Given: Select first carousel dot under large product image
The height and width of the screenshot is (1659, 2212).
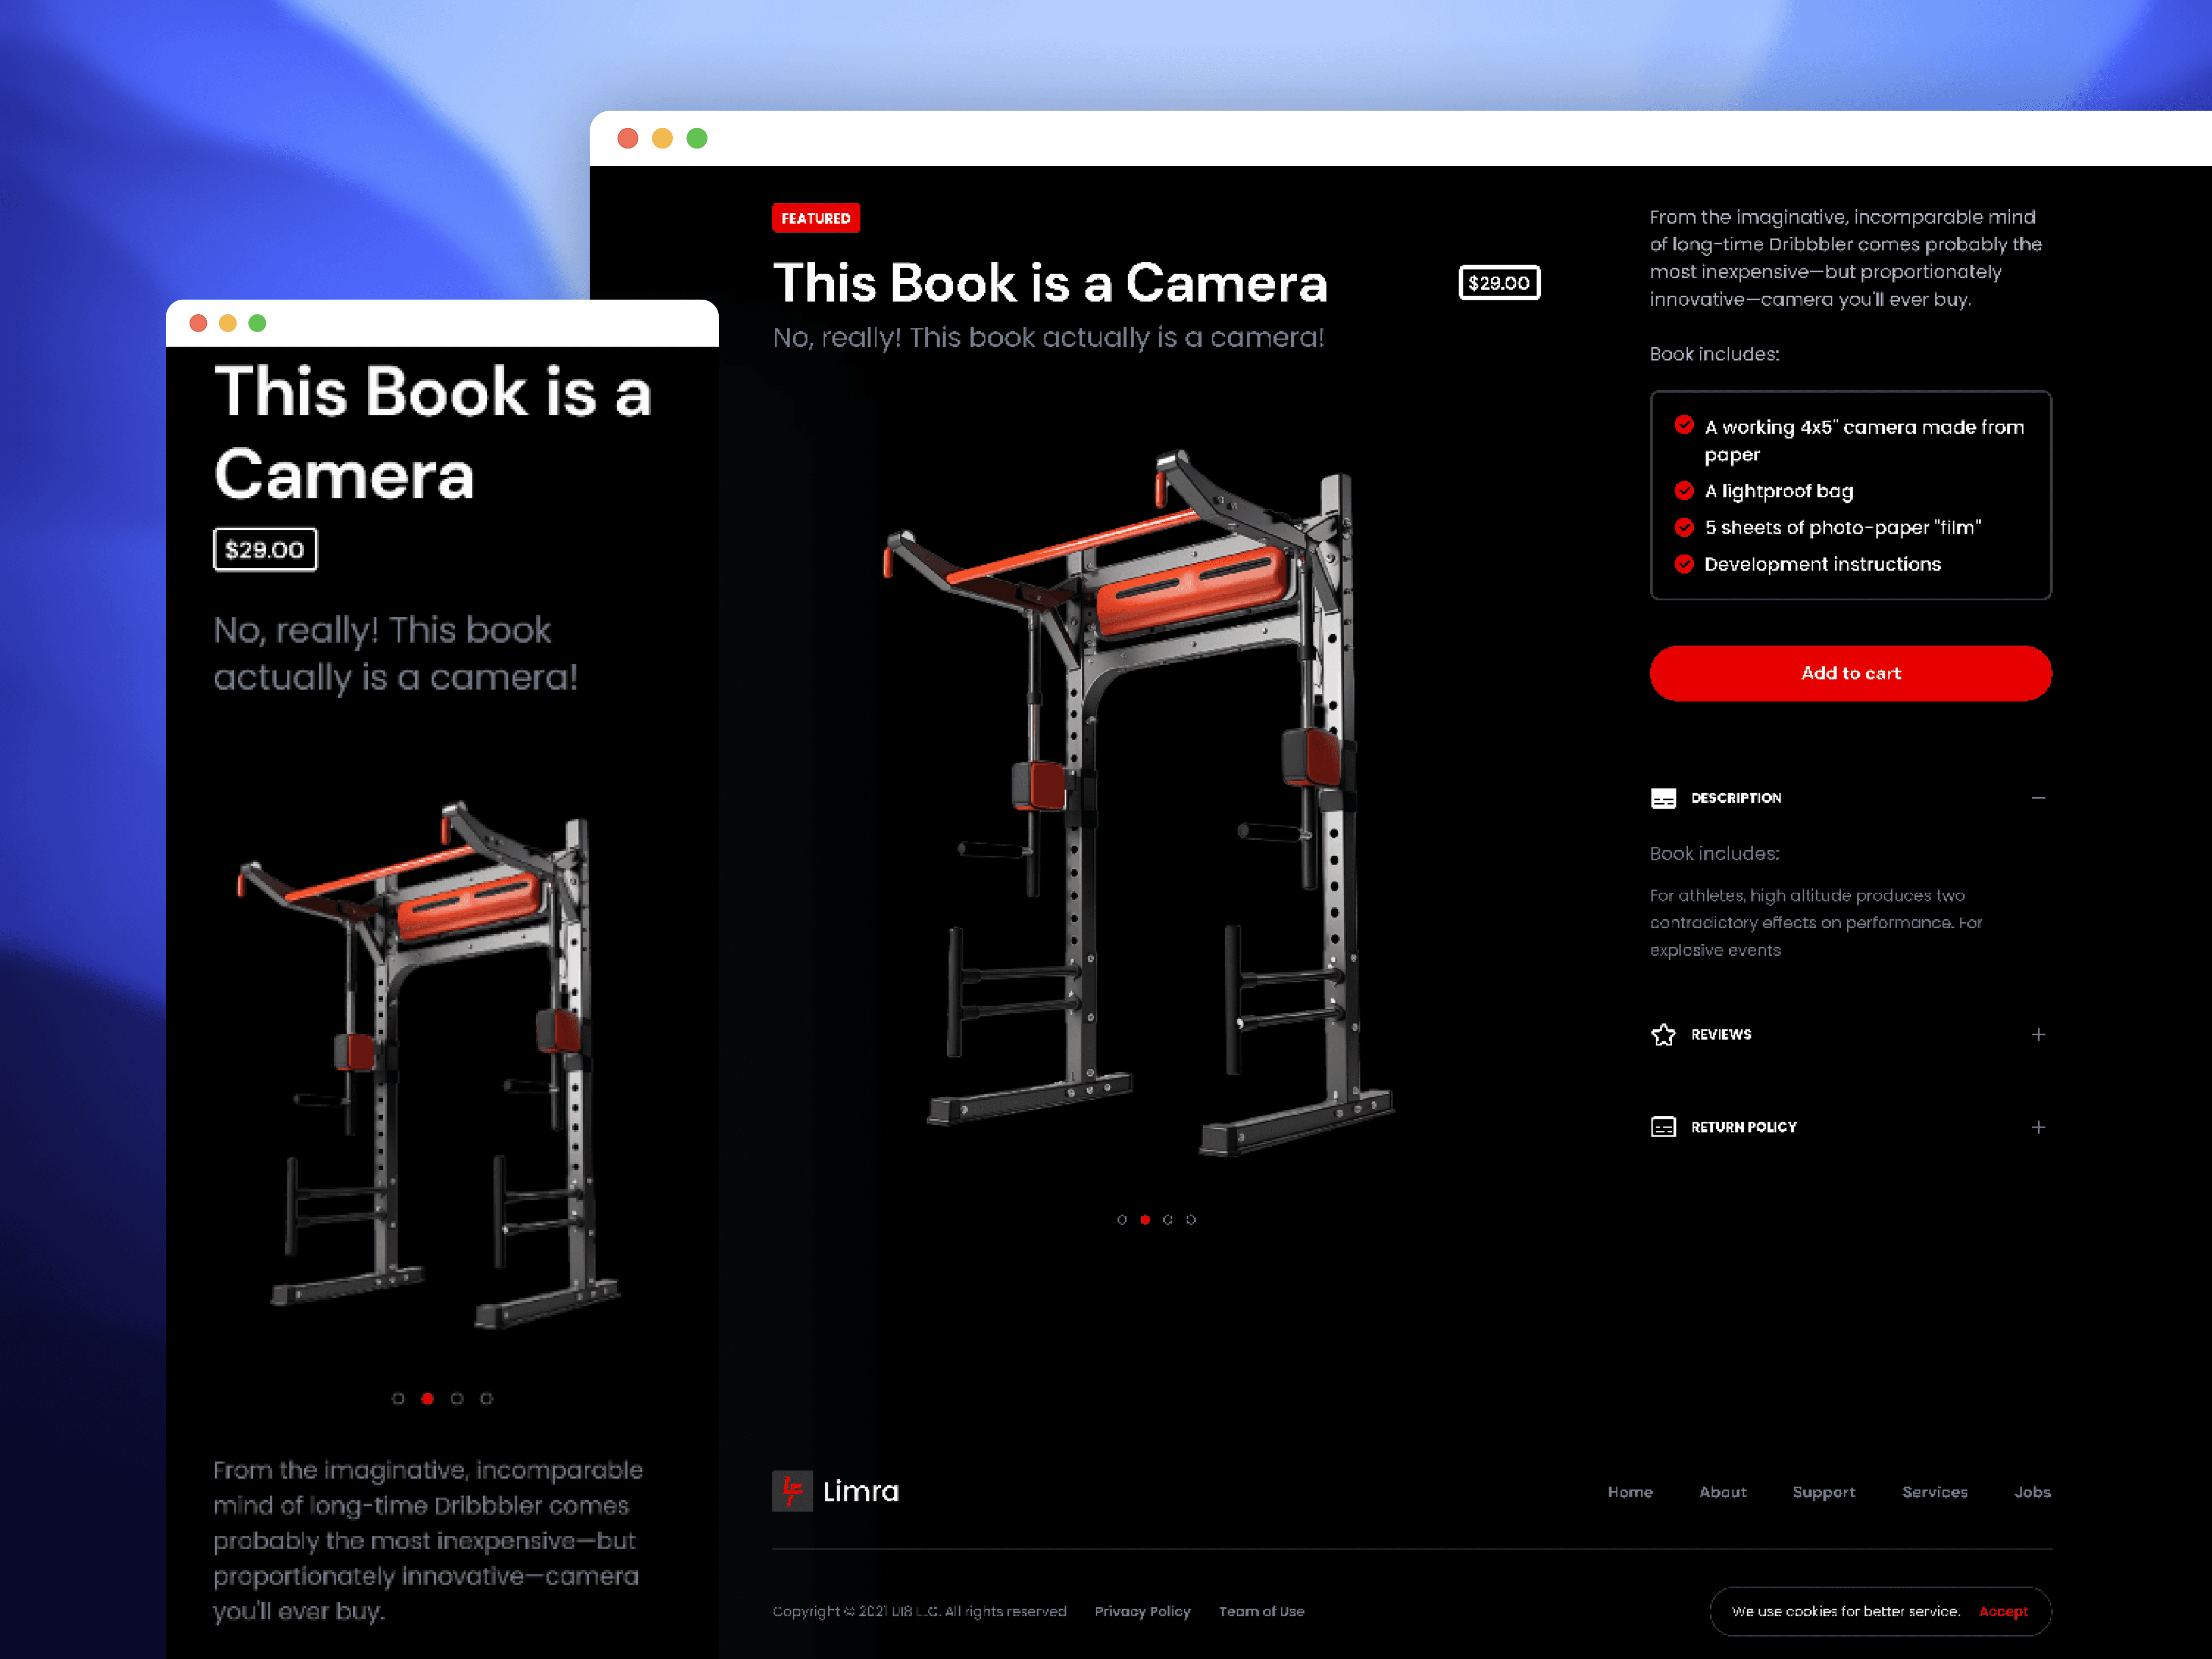Looking at the screenshot, I should point(1122,1219).
